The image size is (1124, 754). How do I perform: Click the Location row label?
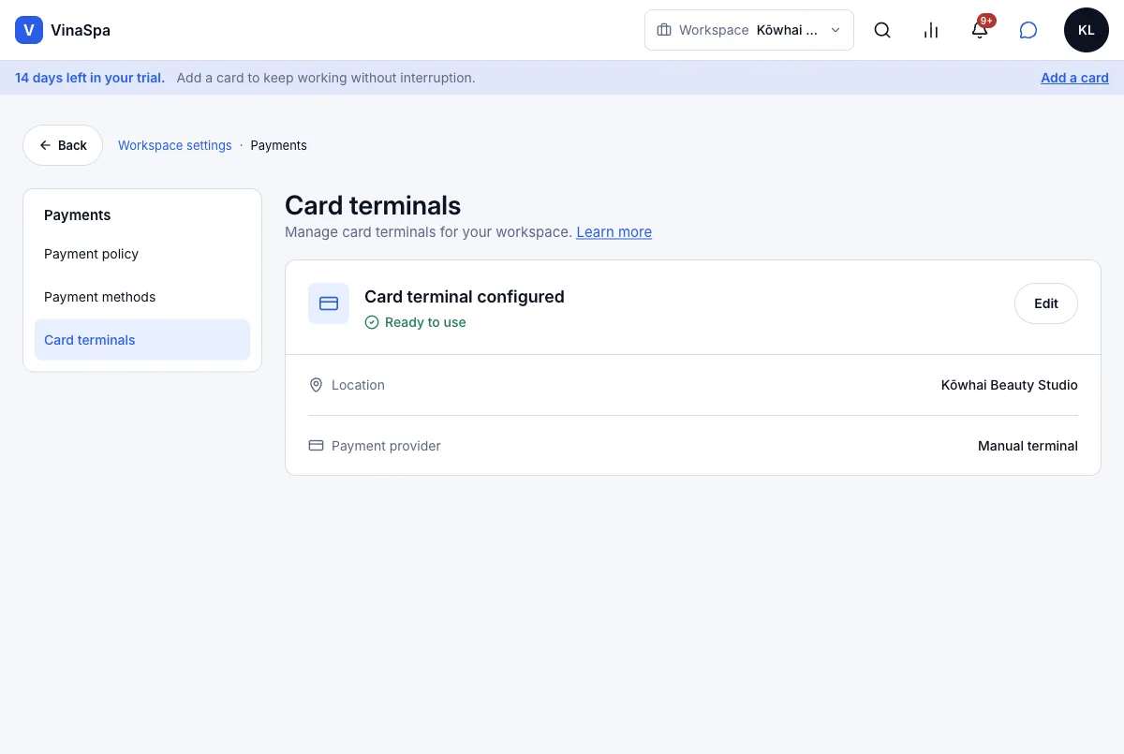coord(358,385)
